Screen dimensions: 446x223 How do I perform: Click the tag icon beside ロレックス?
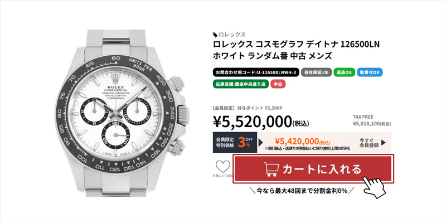tap(215, 35)
